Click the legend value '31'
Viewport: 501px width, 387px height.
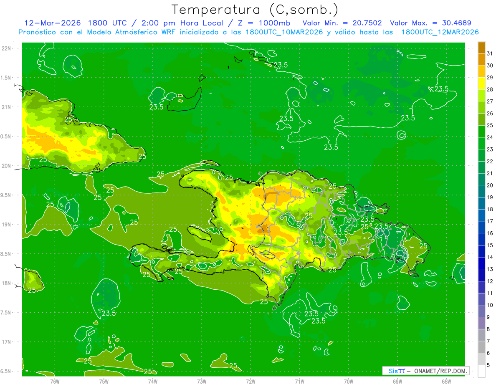coord(490,53)
